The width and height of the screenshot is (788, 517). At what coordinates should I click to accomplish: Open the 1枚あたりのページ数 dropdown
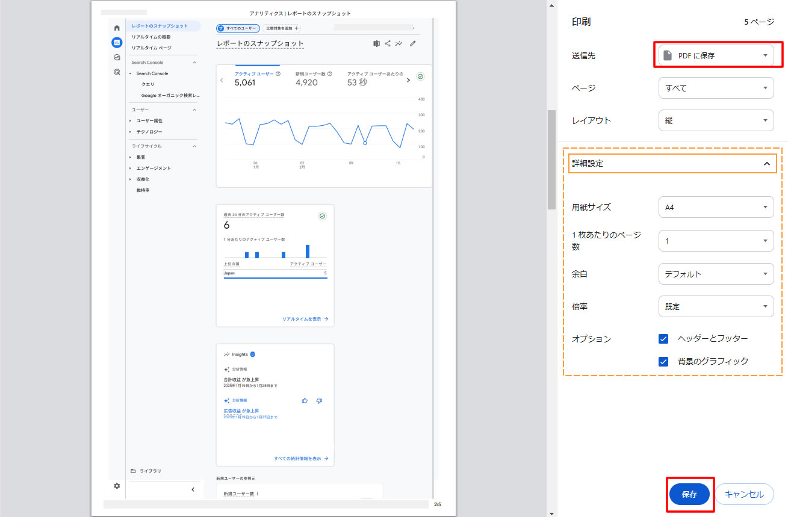coord(716,241)
